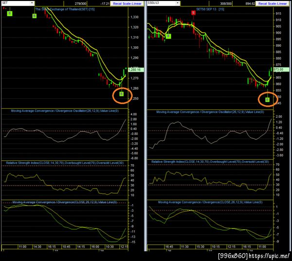Click the 1,300 price scale label

[134, 48]
